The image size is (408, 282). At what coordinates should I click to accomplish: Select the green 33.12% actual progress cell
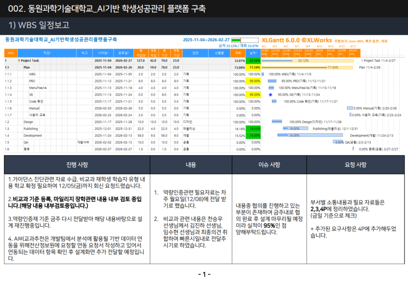[255, 60]
